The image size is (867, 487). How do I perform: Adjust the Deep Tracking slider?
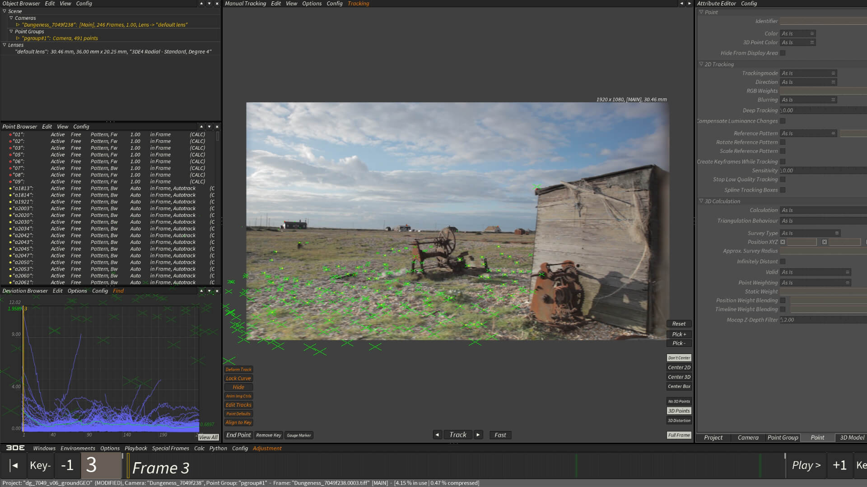point(822,110)
